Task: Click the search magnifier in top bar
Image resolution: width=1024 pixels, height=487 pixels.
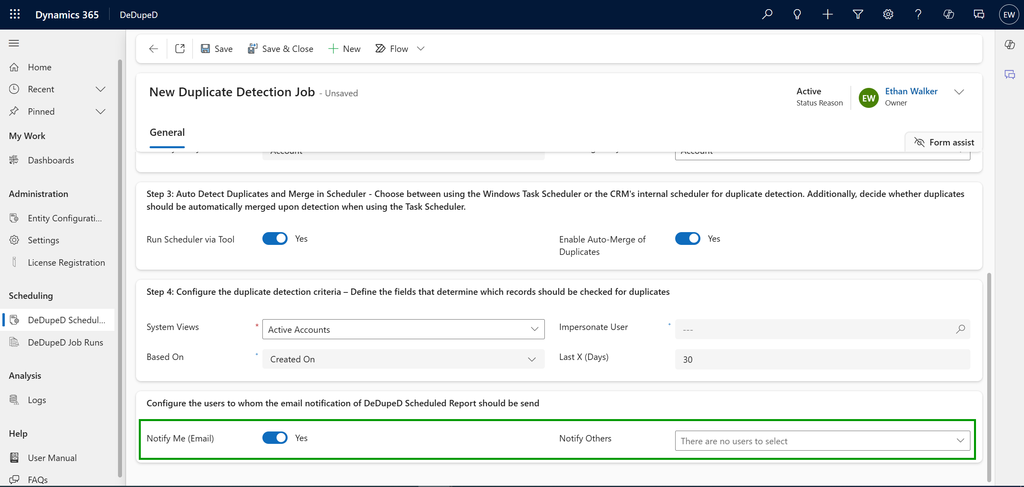Action: [x=767, y=14]
